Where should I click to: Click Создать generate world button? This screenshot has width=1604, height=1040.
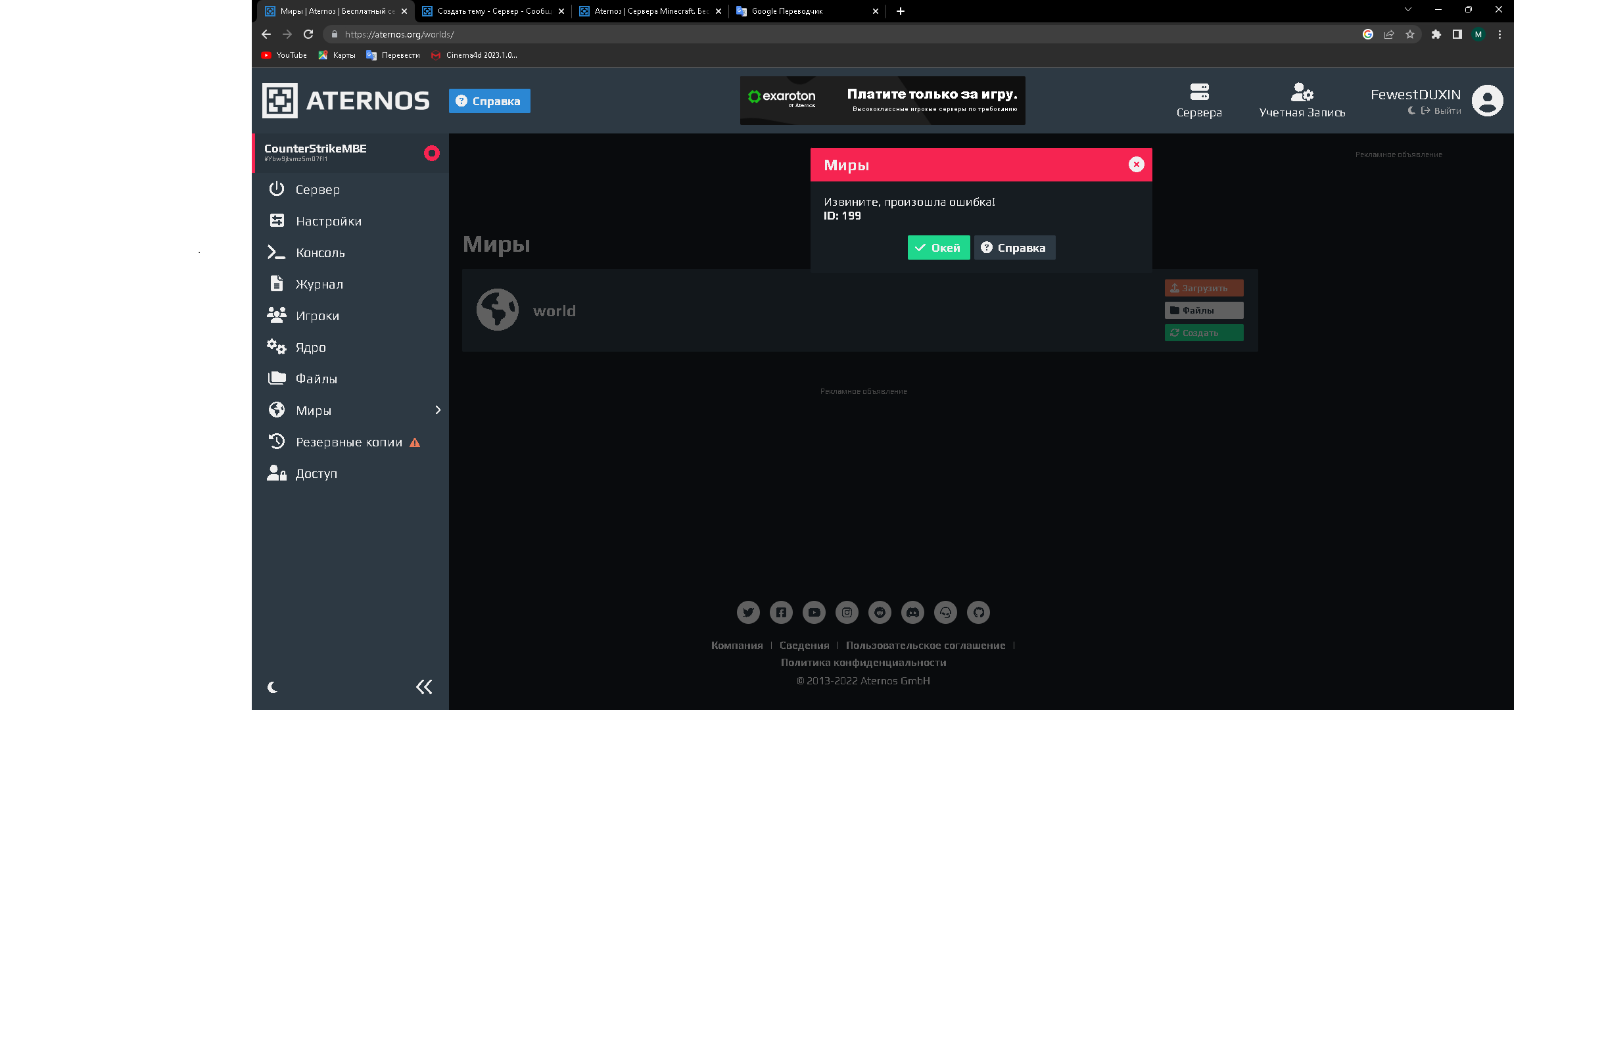(1204, 333)
